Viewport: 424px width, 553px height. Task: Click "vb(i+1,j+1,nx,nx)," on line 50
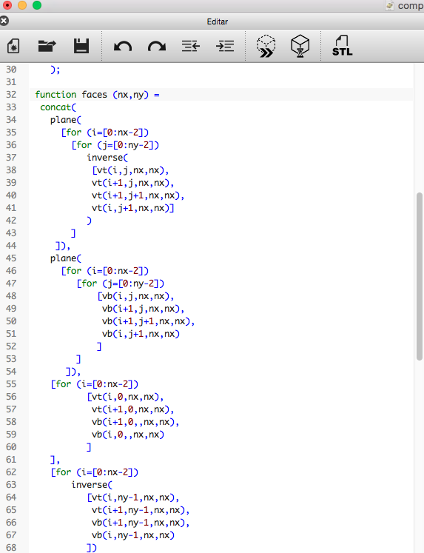point(149,321)
